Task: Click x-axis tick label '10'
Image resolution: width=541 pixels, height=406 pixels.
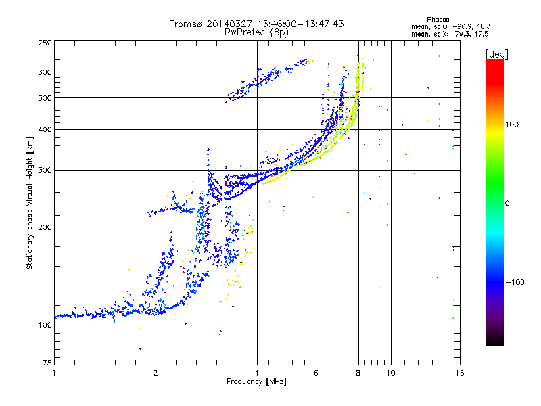Action: click(x=391, y=373)
